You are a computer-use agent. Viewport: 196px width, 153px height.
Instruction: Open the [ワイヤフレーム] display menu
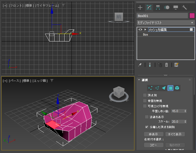point(47,6)
